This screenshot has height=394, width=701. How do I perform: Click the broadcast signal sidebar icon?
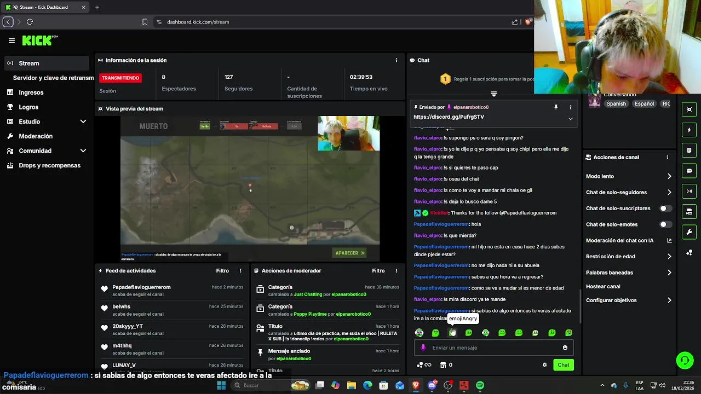pyautogui.click(x=689, y=191)
